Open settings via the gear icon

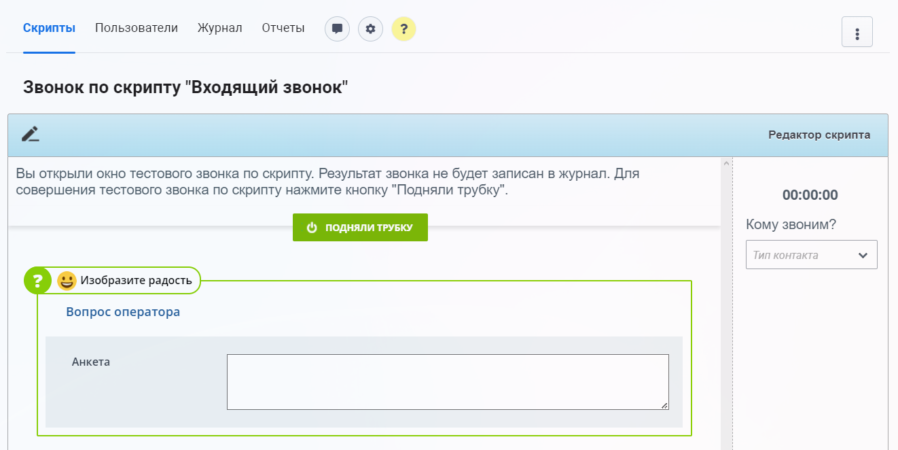(370, 29)
